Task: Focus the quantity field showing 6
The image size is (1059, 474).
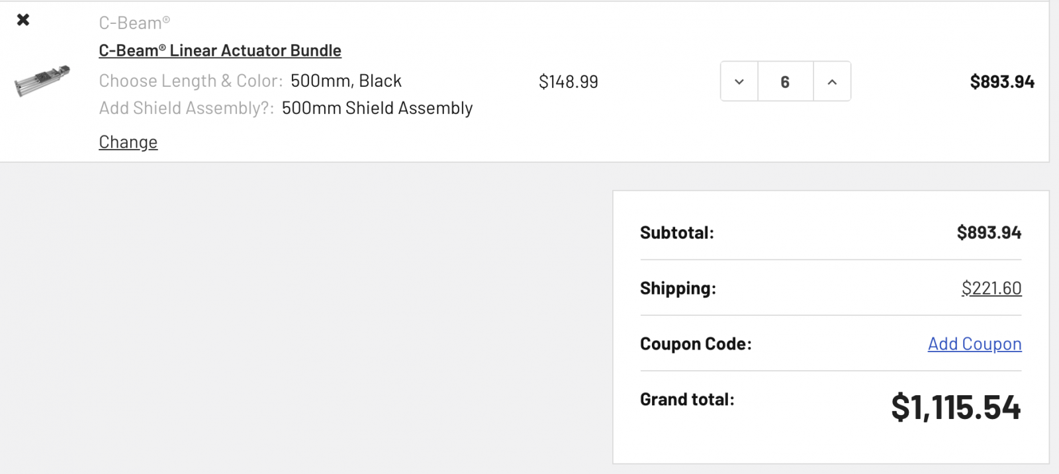Action: (x=785, y=81)
